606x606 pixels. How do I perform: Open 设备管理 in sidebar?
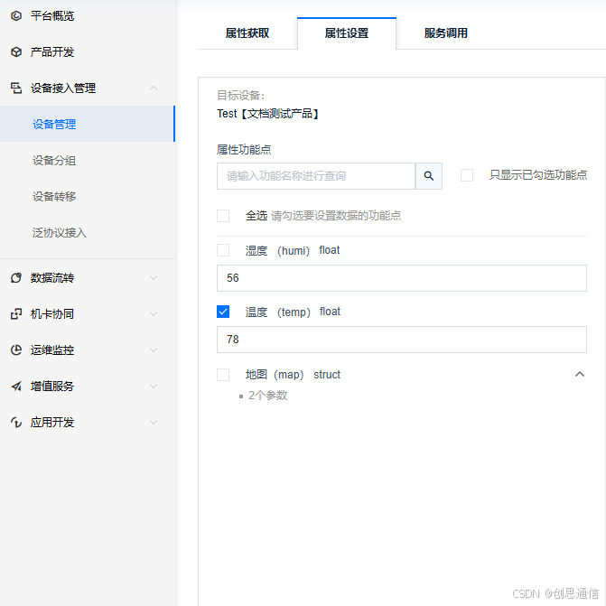88,124
